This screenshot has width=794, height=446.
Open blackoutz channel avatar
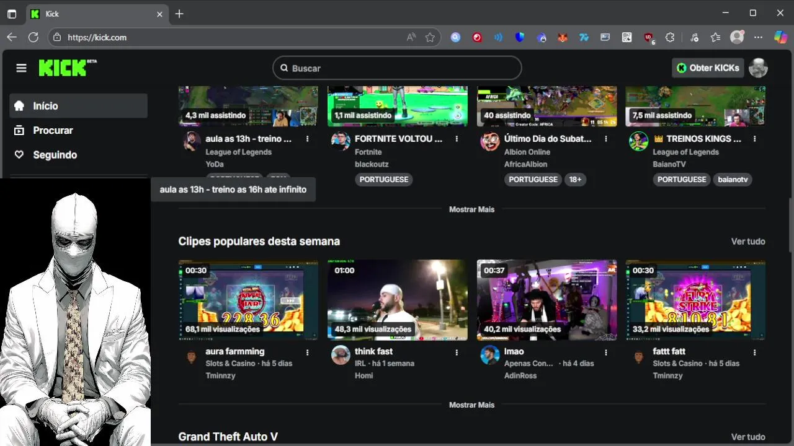click(x=341, y=141)
